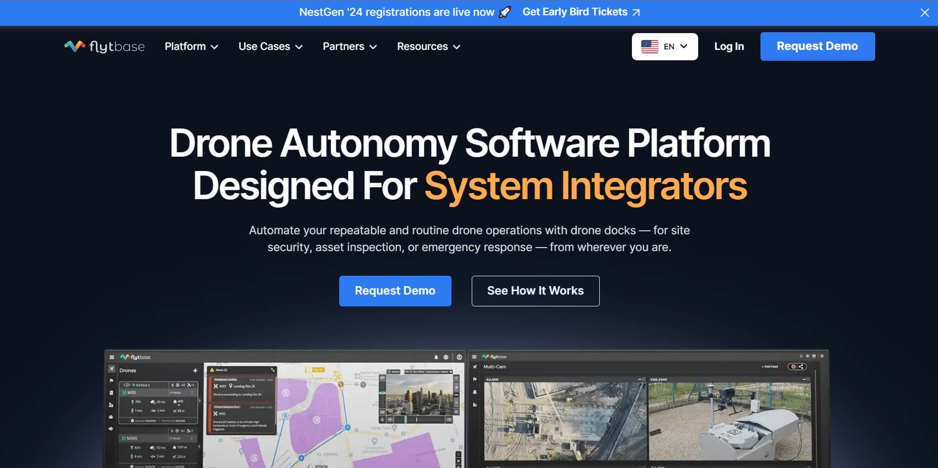938x468 pixels.
Task: Expand the Resources navigation menu
Action: tap(429, 46)
